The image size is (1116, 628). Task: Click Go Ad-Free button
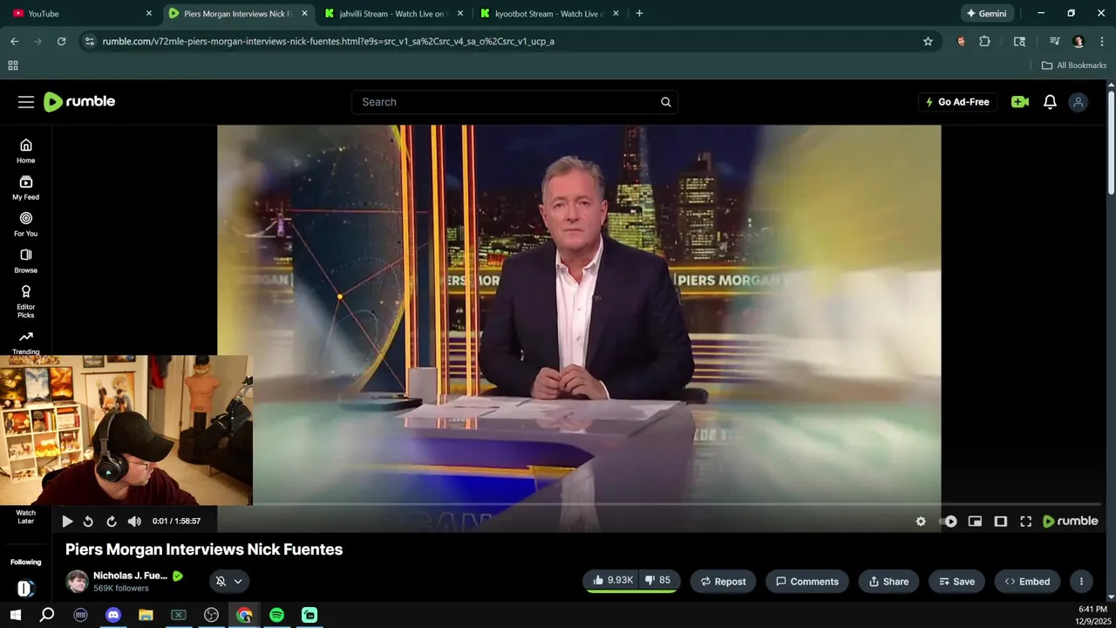click(x=957, y=102)
